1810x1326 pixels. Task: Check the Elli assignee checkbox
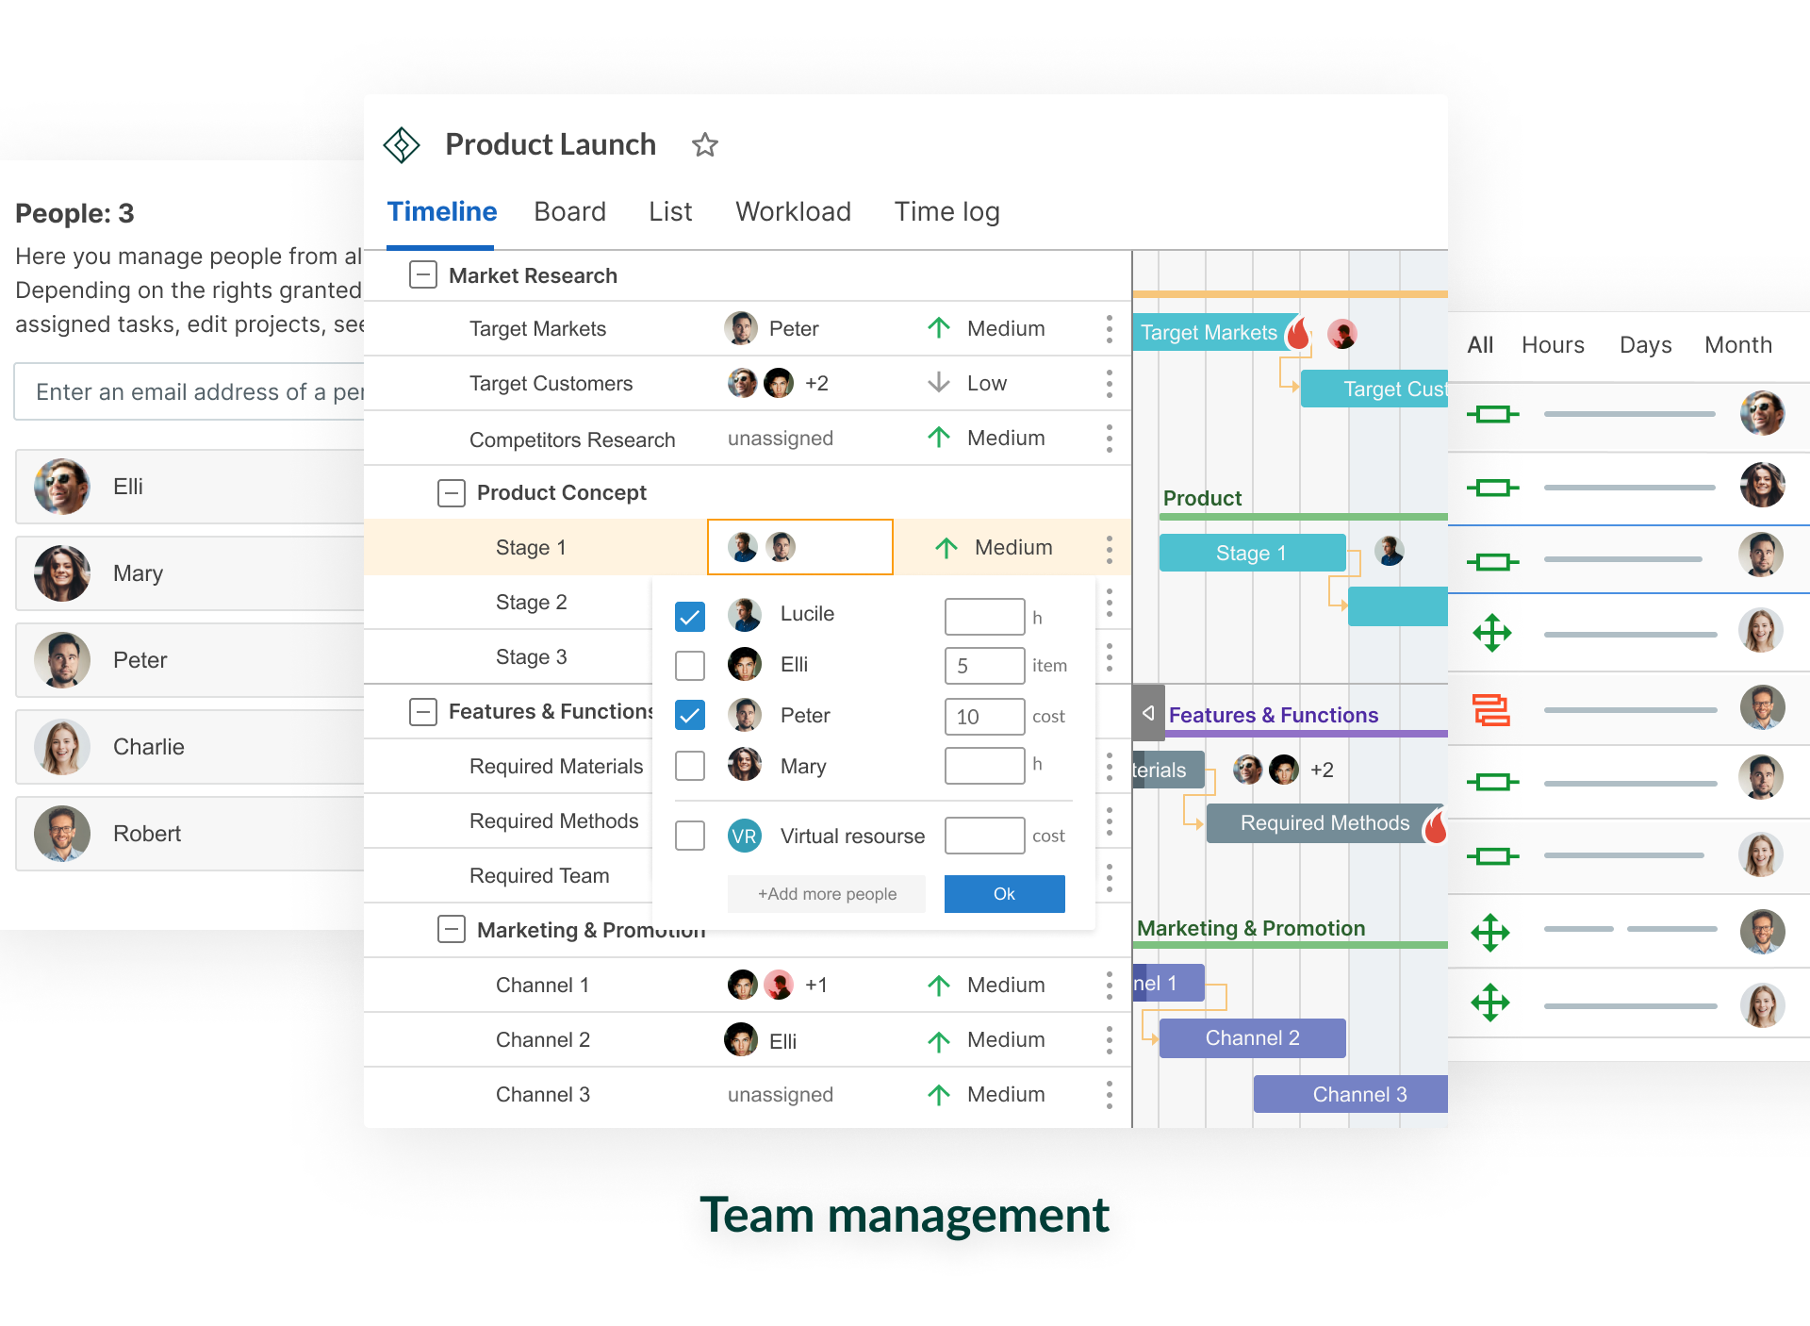coord(690,666)
